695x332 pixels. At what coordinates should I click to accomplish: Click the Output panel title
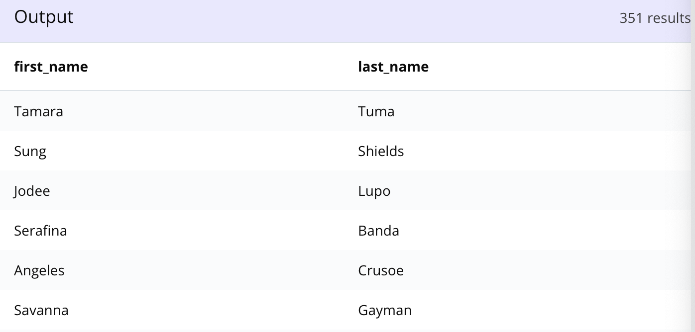pyautogui.click(x=44, y=17)
